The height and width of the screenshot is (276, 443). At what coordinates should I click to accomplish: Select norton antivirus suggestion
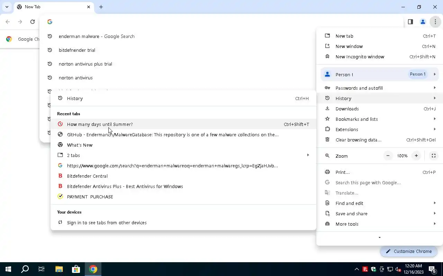[178, 78]
